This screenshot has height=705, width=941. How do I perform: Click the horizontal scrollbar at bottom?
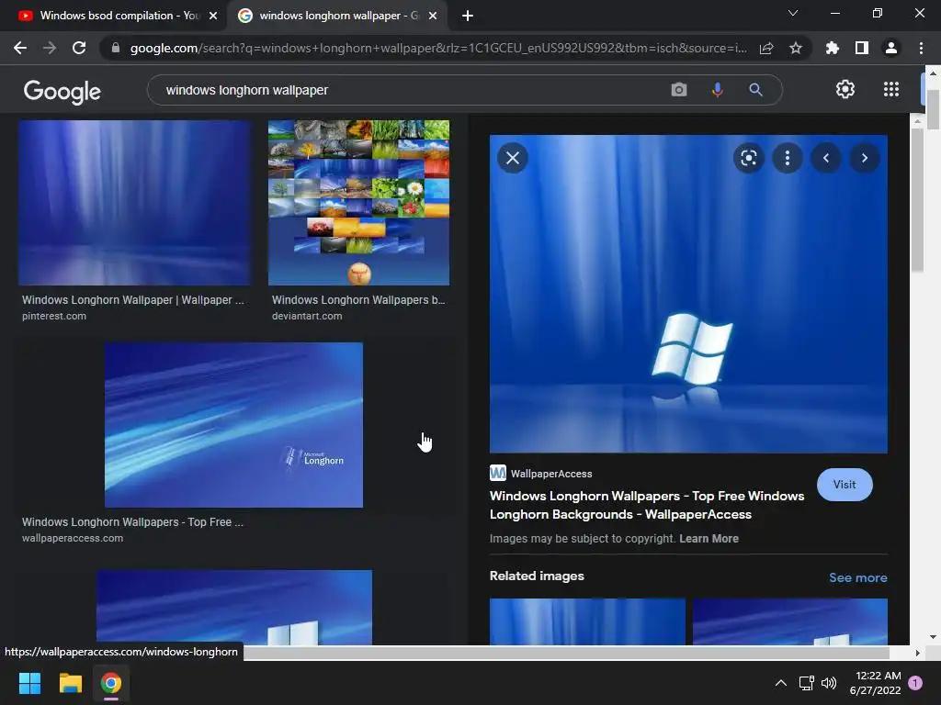(x=566, y=653)
